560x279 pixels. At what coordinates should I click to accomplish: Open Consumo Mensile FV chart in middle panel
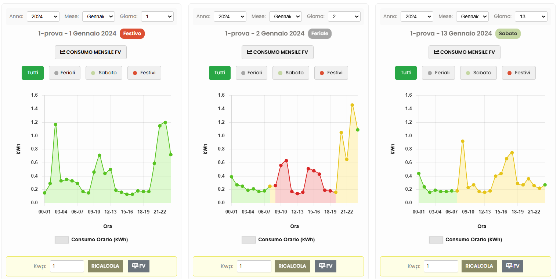tap(277, 52)
